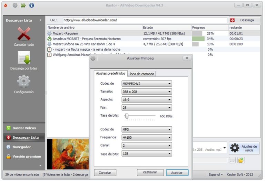
Task: Click the Progreso column header
Action: click(x=210, y=28)
